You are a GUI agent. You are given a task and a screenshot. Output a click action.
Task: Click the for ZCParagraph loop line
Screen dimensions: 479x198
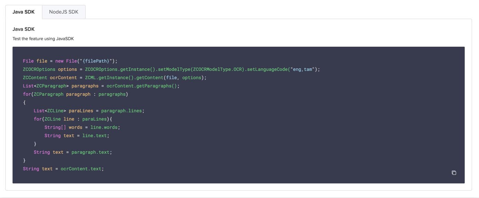pos(75,94)
